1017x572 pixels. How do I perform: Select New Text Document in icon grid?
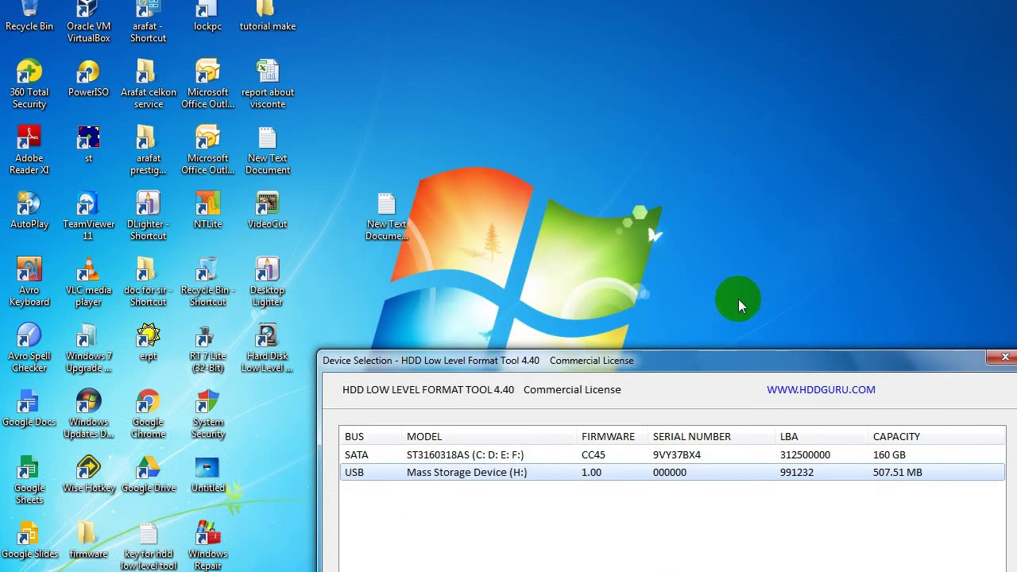[x=268, y=149]
